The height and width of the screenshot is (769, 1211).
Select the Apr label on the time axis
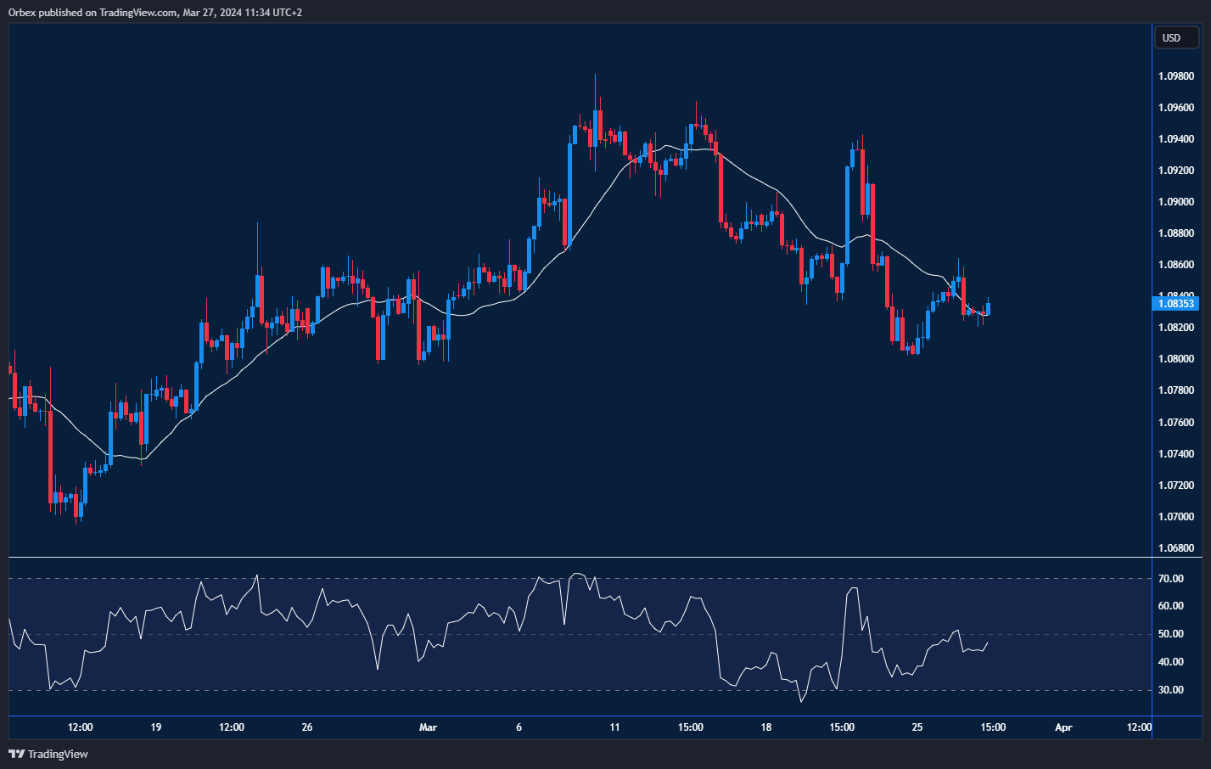pos(1062,727)
